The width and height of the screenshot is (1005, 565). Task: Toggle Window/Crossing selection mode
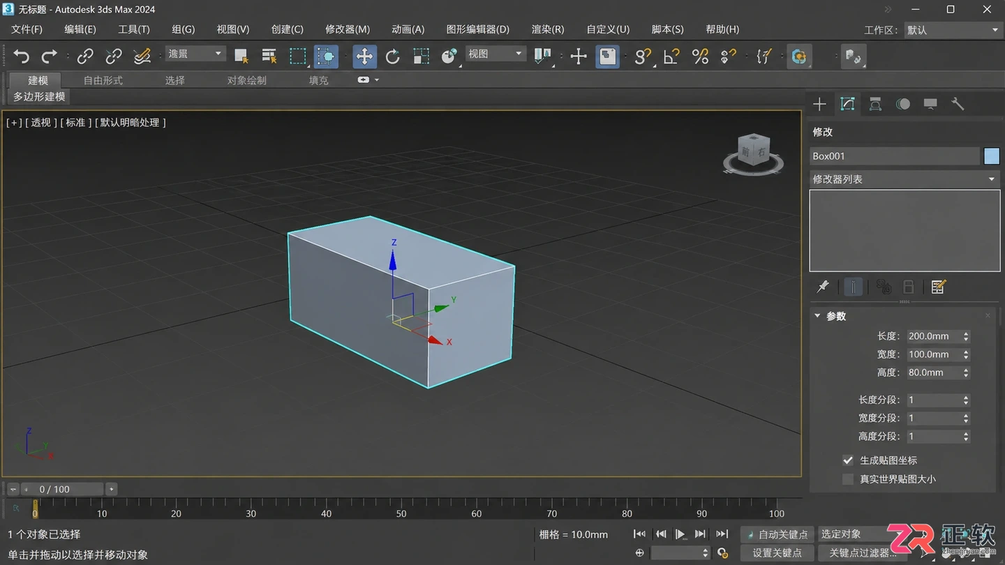pos(326,56)
